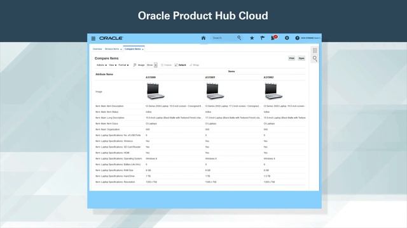The height and width of the screenshot is (228, 407).
Task: Click into the header Search field
Action: click(223, 38)
